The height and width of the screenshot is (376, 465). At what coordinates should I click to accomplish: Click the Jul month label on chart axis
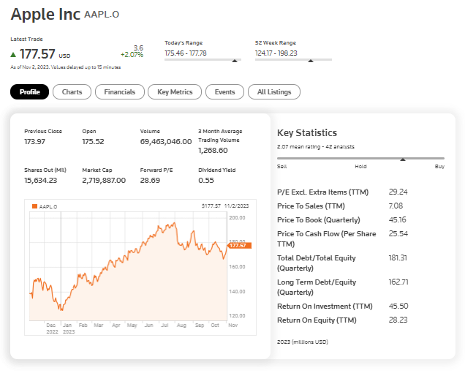pyautogui.click(x=165, y=326)
